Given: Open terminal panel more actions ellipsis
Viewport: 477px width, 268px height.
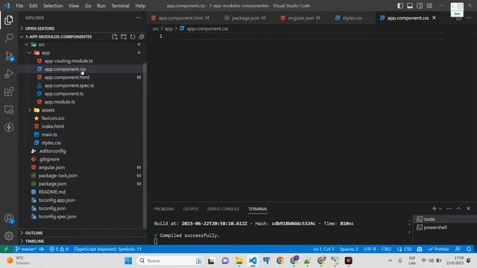Looking at the screenshot, I should (x=449, y=208).
